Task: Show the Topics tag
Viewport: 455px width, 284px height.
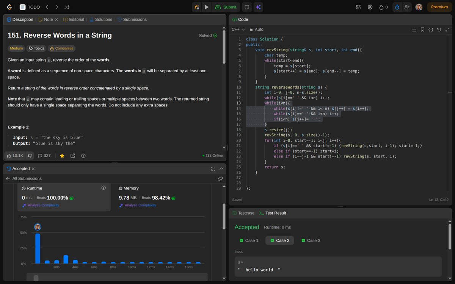Action: pos(36,48)
